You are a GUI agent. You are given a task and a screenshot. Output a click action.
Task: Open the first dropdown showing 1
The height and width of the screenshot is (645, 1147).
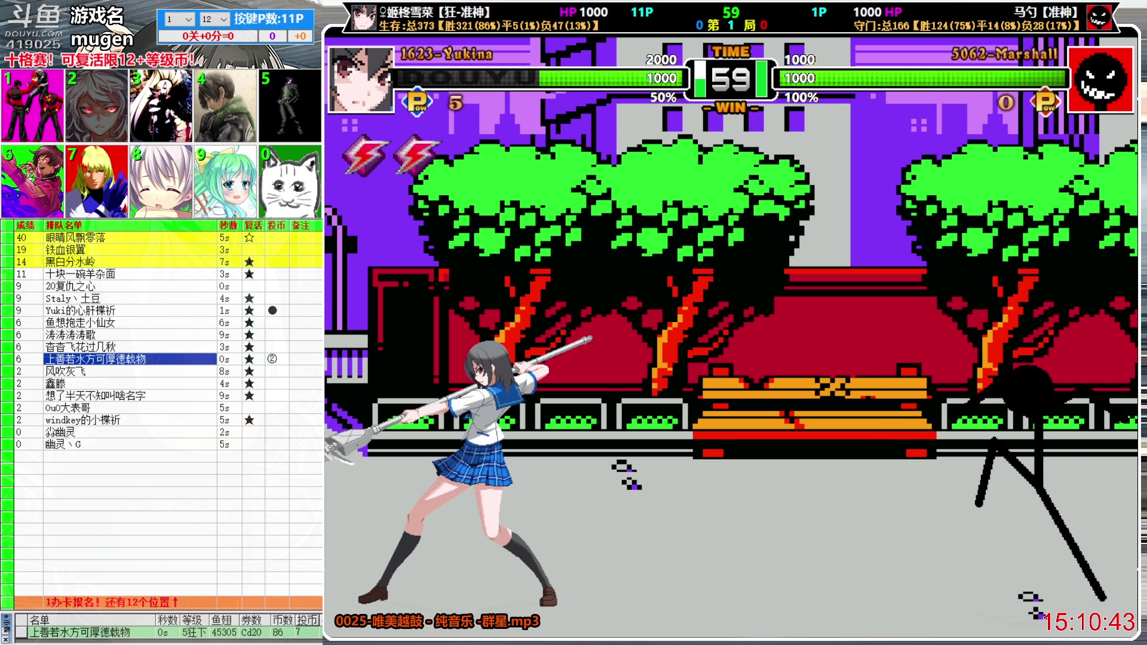179,19
